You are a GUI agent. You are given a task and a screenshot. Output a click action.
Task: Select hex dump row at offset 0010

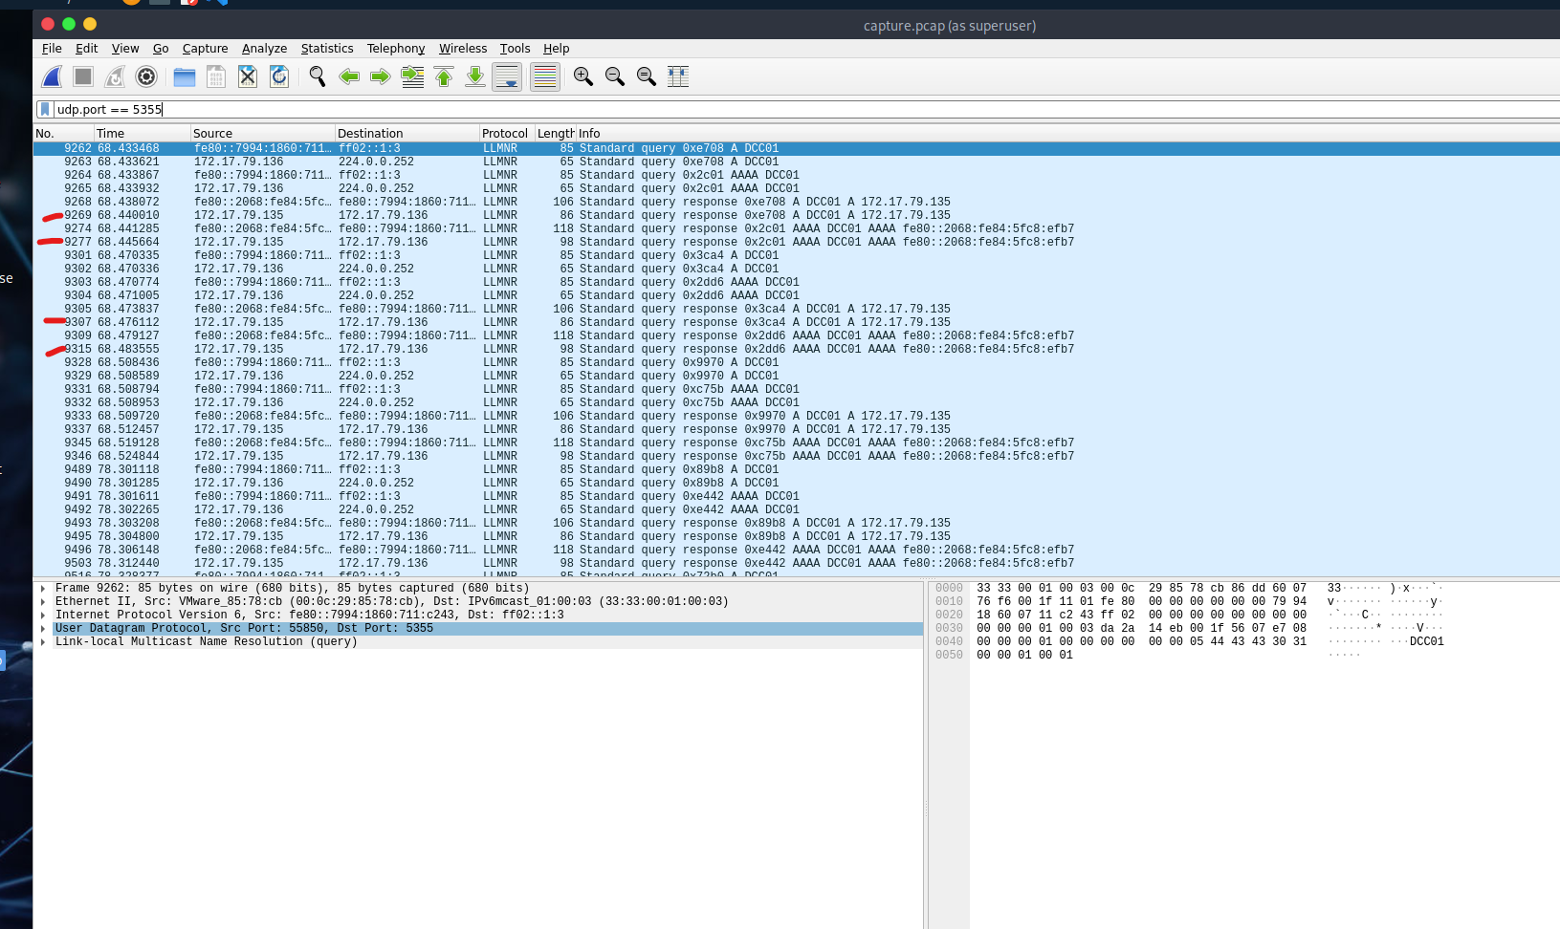point(1141,602)
